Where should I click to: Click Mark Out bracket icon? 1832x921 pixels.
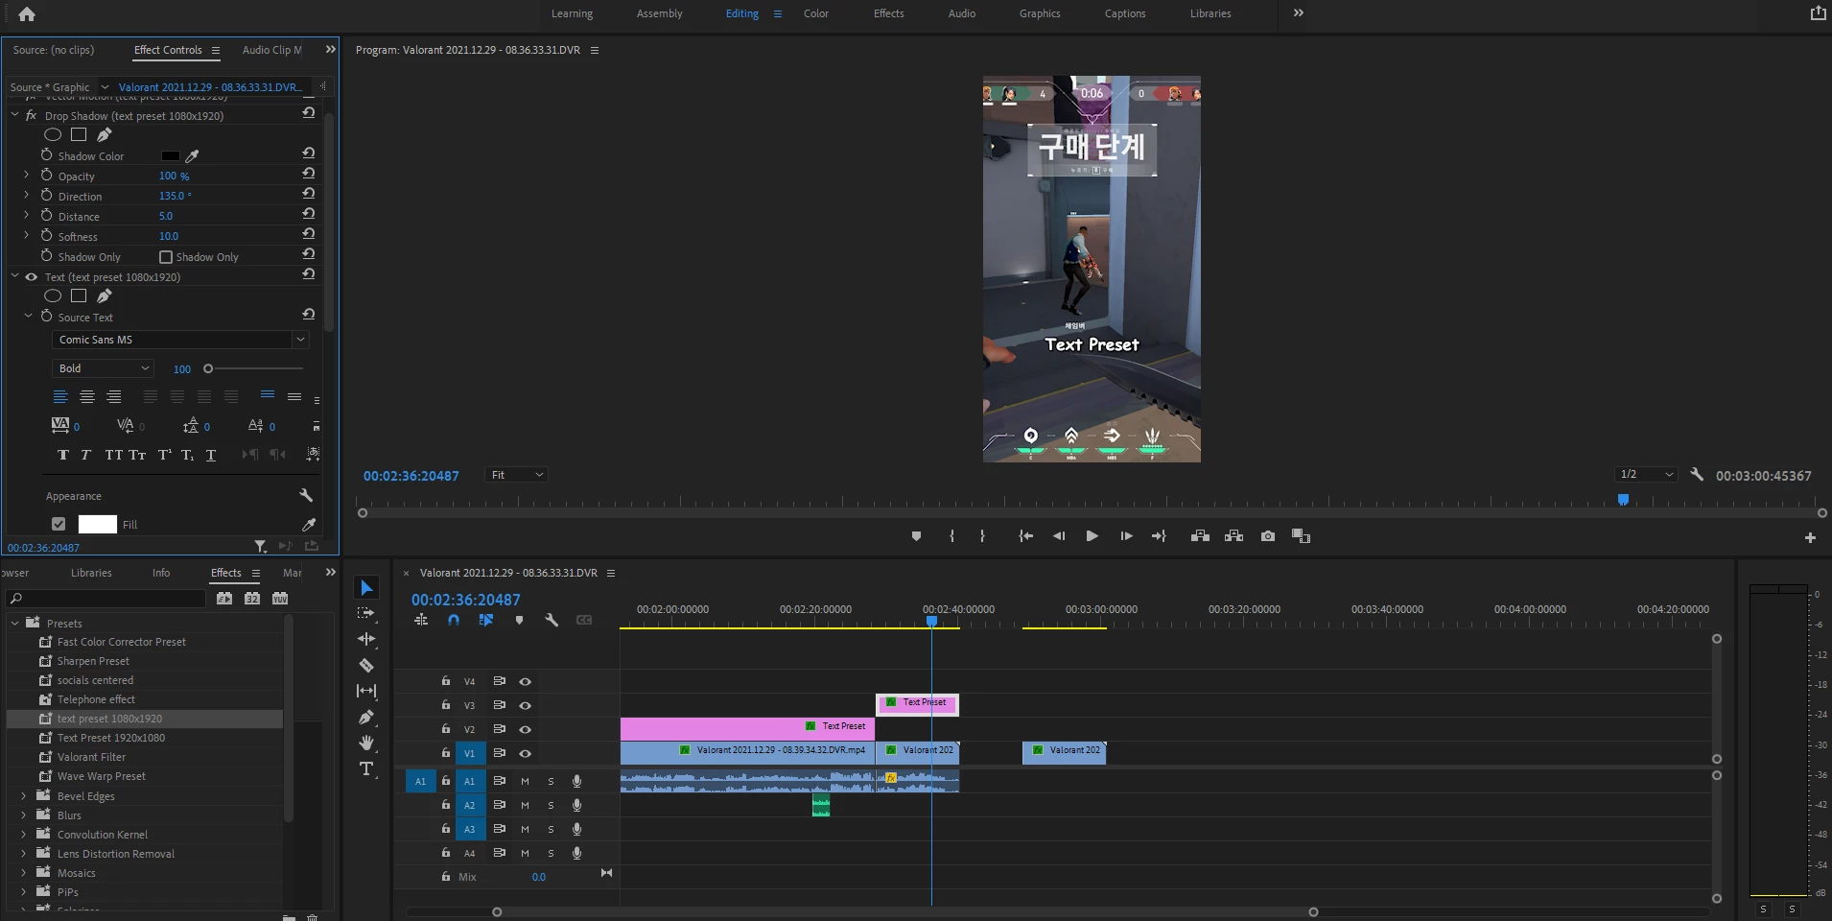coord(982,536)
